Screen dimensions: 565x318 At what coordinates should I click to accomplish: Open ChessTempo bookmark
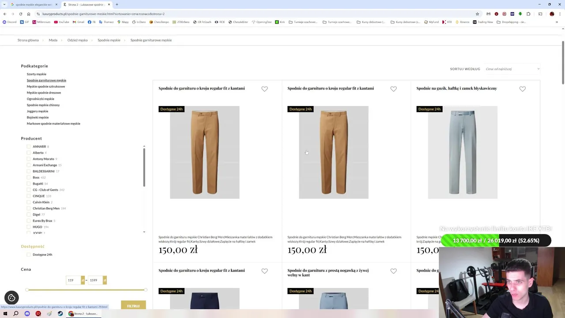pyautogui.click(x=159, y=22)
